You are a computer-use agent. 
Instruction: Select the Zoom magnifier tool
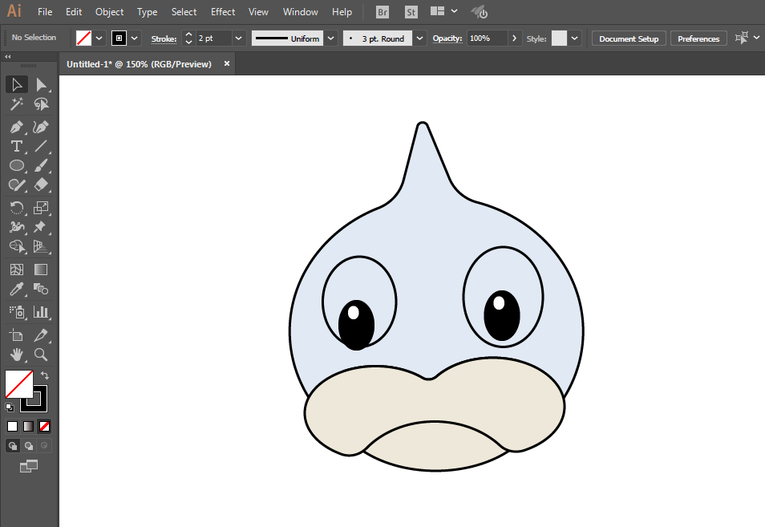tap(41, 354)
